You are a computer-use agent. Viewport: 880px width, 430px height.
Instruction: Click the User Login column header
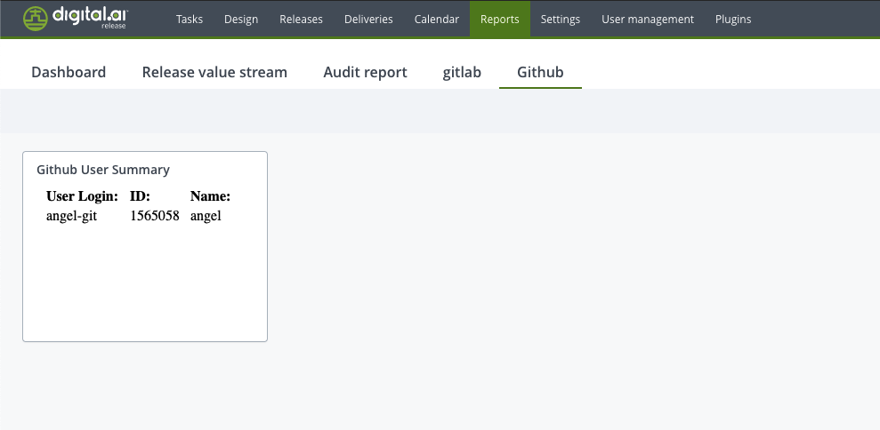82,196
